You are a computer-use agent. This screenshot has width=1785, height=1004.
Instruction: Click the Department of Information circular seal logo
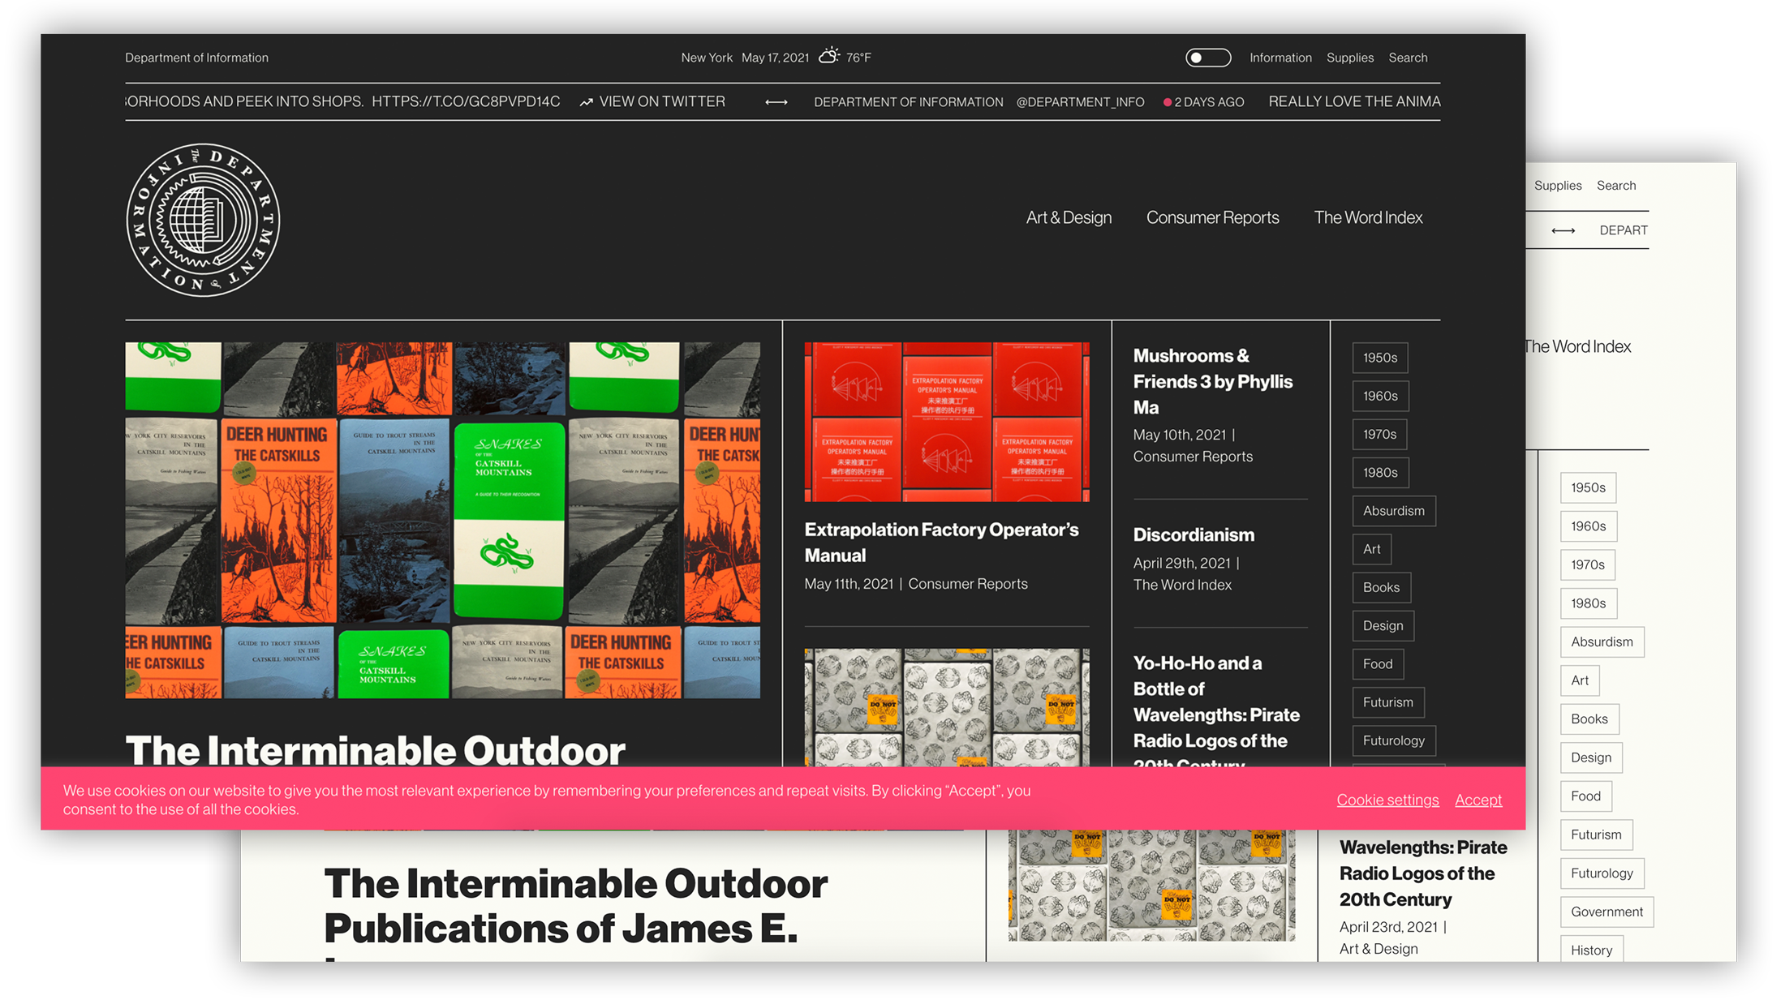pos(203,220)
